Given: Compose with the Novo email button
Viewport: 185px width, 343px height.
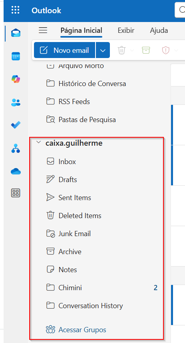Looking at the screenshot, I should (x=65, y=50).
